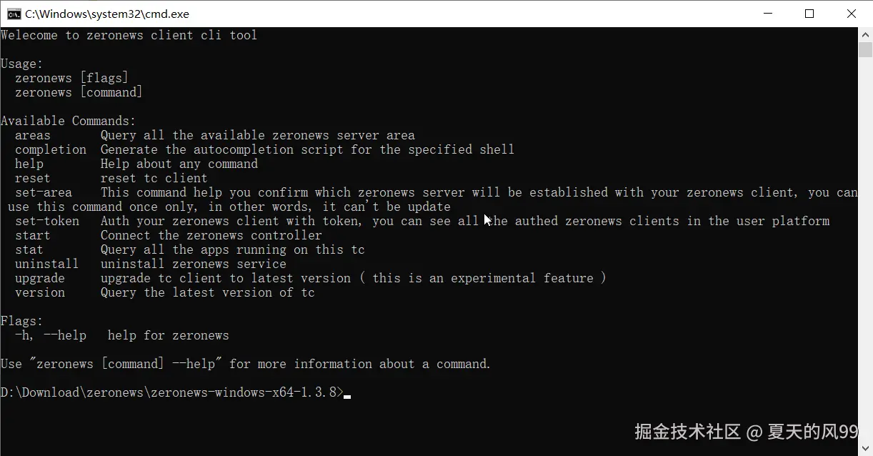Minimize the cmd.exe window

768,14
